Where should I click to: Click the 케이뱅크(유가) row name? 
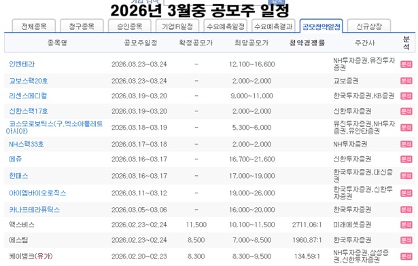[x=31, y=256]
